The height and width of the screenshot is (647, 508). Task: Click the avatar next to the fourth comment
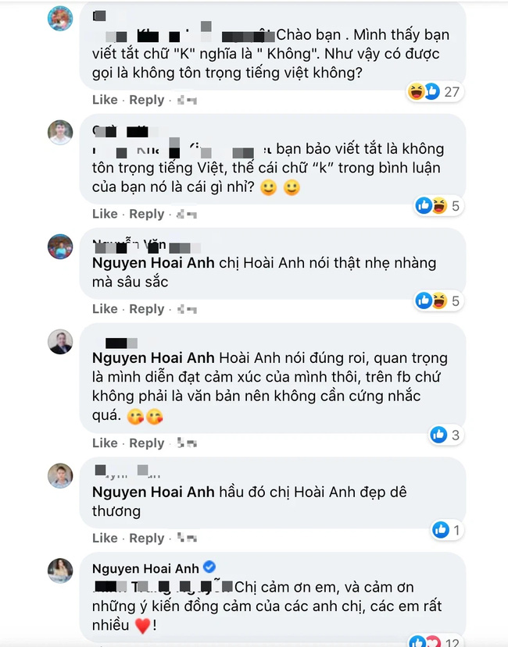(59, 342)
